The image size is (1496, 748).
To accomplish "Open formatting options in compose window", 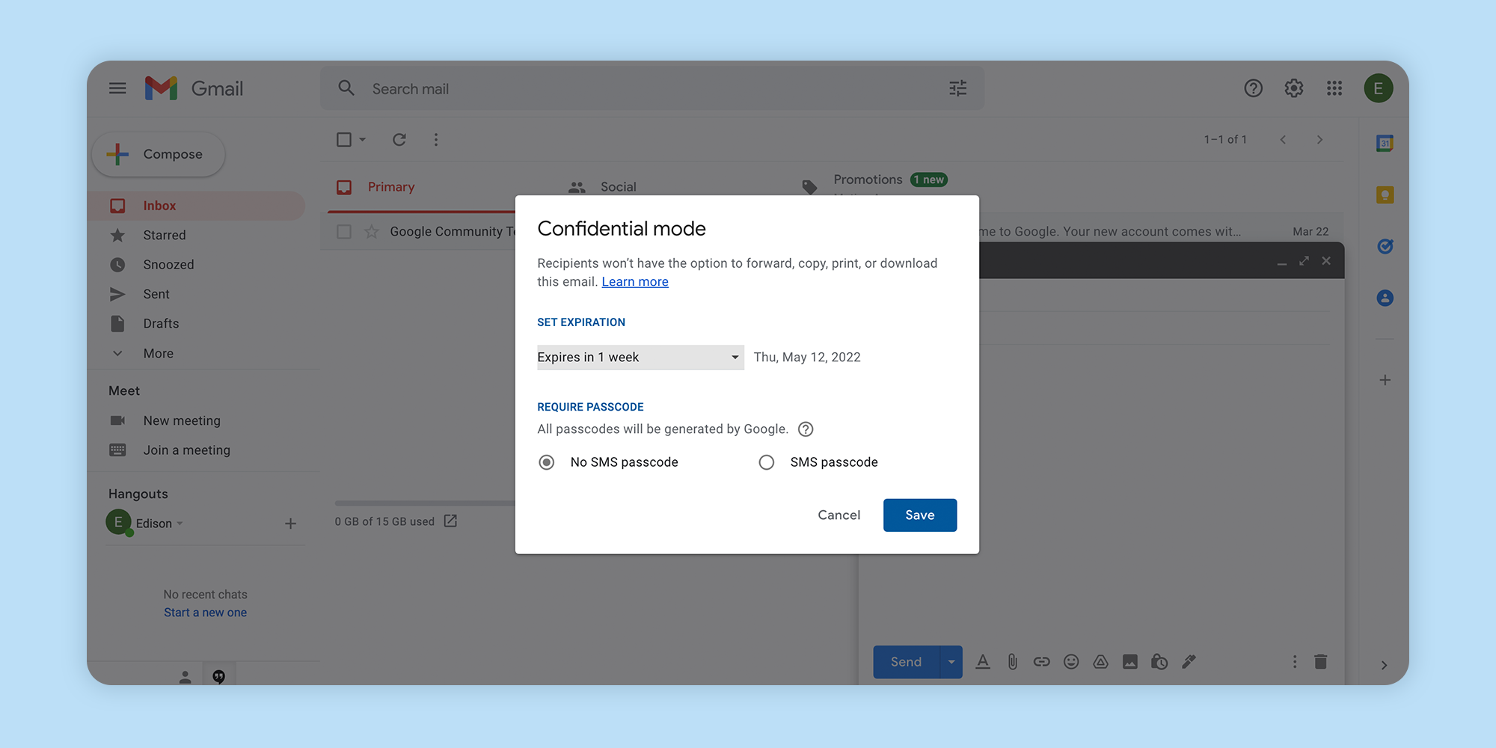I will (983, 661).
